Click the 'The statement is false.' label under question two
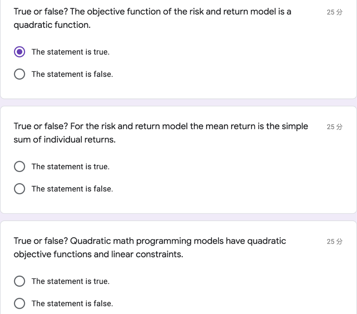 pos(72,189)
